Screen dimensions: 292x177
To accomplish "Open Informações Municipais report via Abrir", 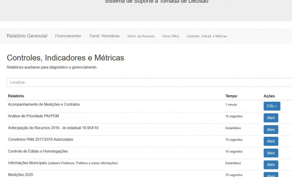I will coord(271,165).
